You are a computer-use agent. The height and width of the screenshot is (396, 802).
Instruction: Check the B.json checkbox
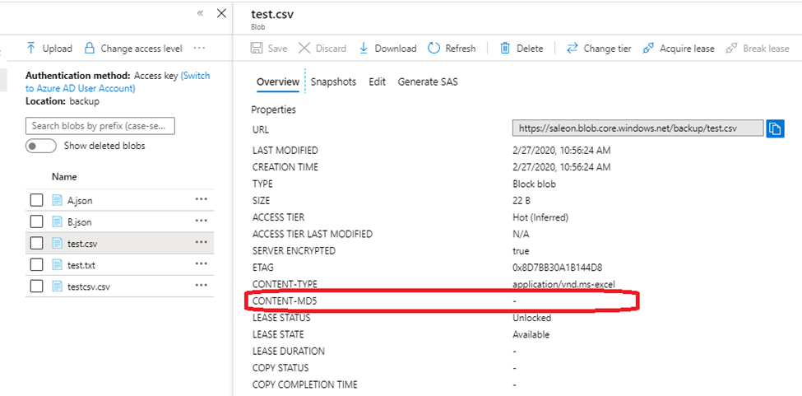tap(36, 222)
